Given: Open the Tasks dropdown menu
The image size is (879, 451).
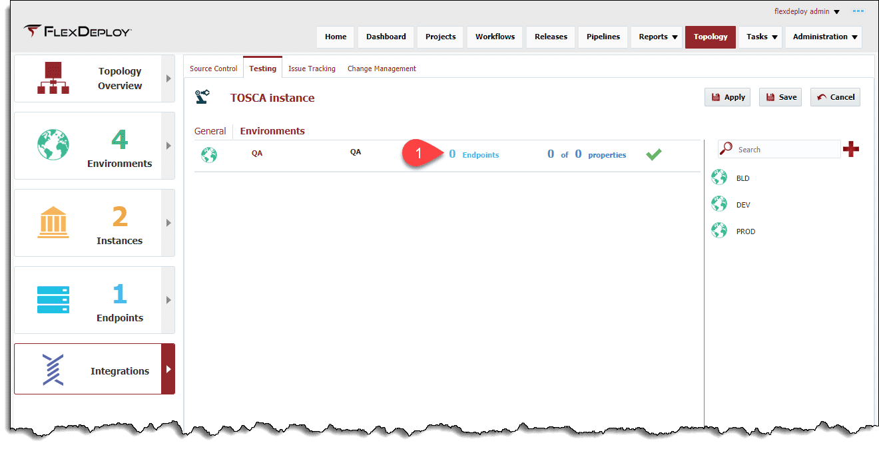Looking at the screenshot, I should click(760, 37).
